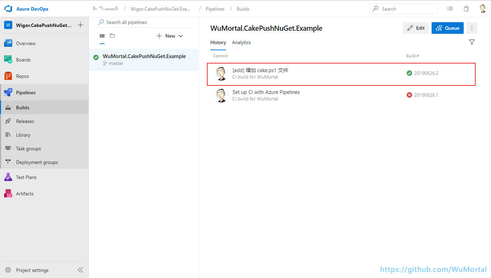Open work items list icon in header

(x=450, y=9)
